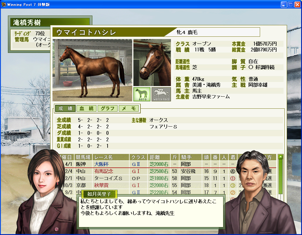Select the 有馬記念 race name

pos(104,171)
